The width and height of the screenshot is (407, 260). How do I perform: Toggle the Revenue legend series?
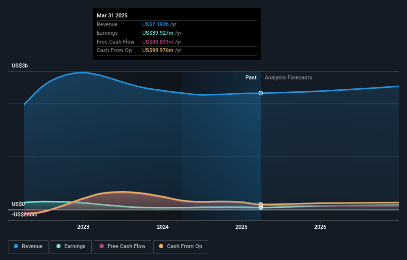pyautogui.click(x=28, y=247)
